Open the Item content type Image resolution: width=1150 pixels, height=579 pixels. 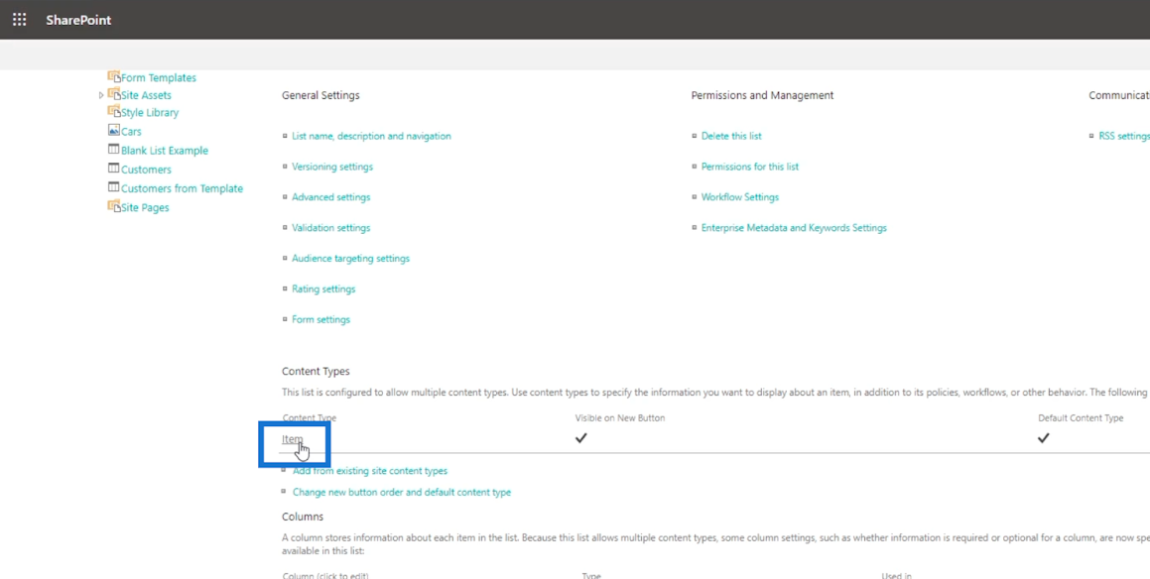292,439
